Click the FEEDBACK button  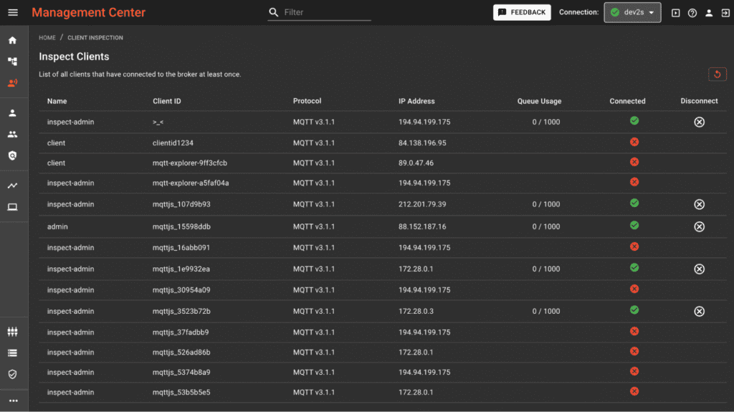522,12
